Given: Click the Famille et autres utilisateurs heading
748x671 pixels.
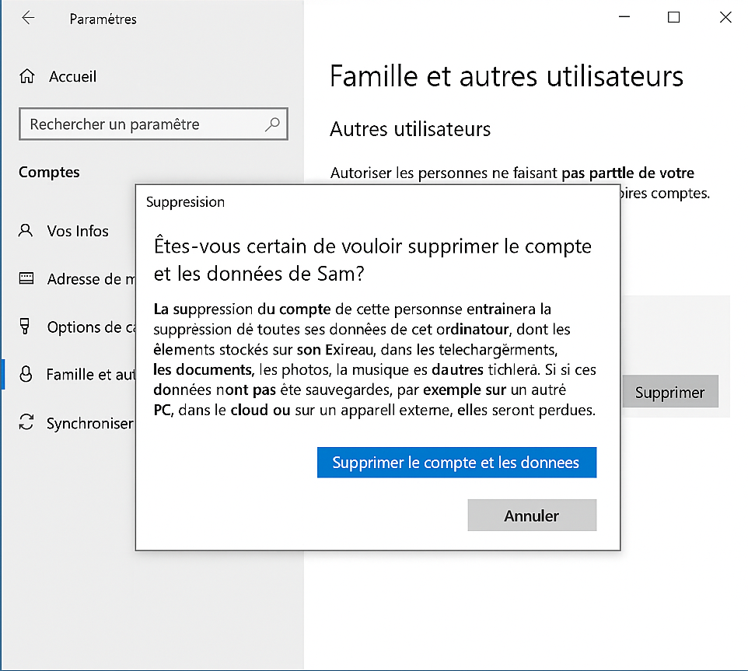Looking at the screenshot, I should (507, 76).
